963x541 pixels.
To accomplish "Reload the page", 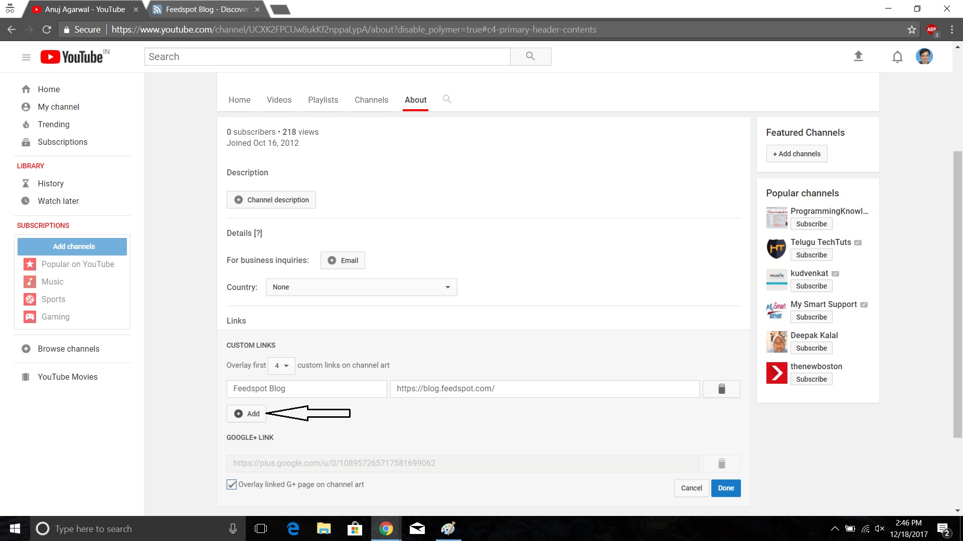I will click(x=47, y=30).
